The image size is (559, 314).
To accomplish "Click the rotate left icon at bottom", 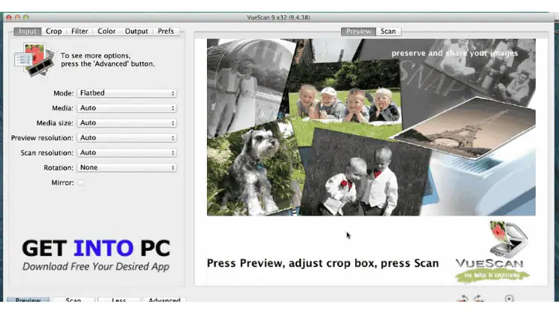I will click(x=463, y=299).
